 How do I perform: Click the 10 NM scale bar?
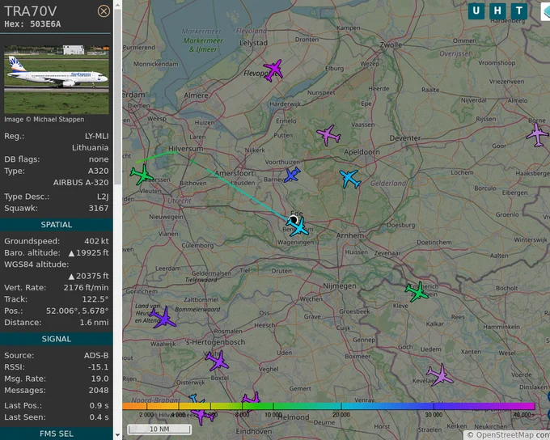pos(159,429)
